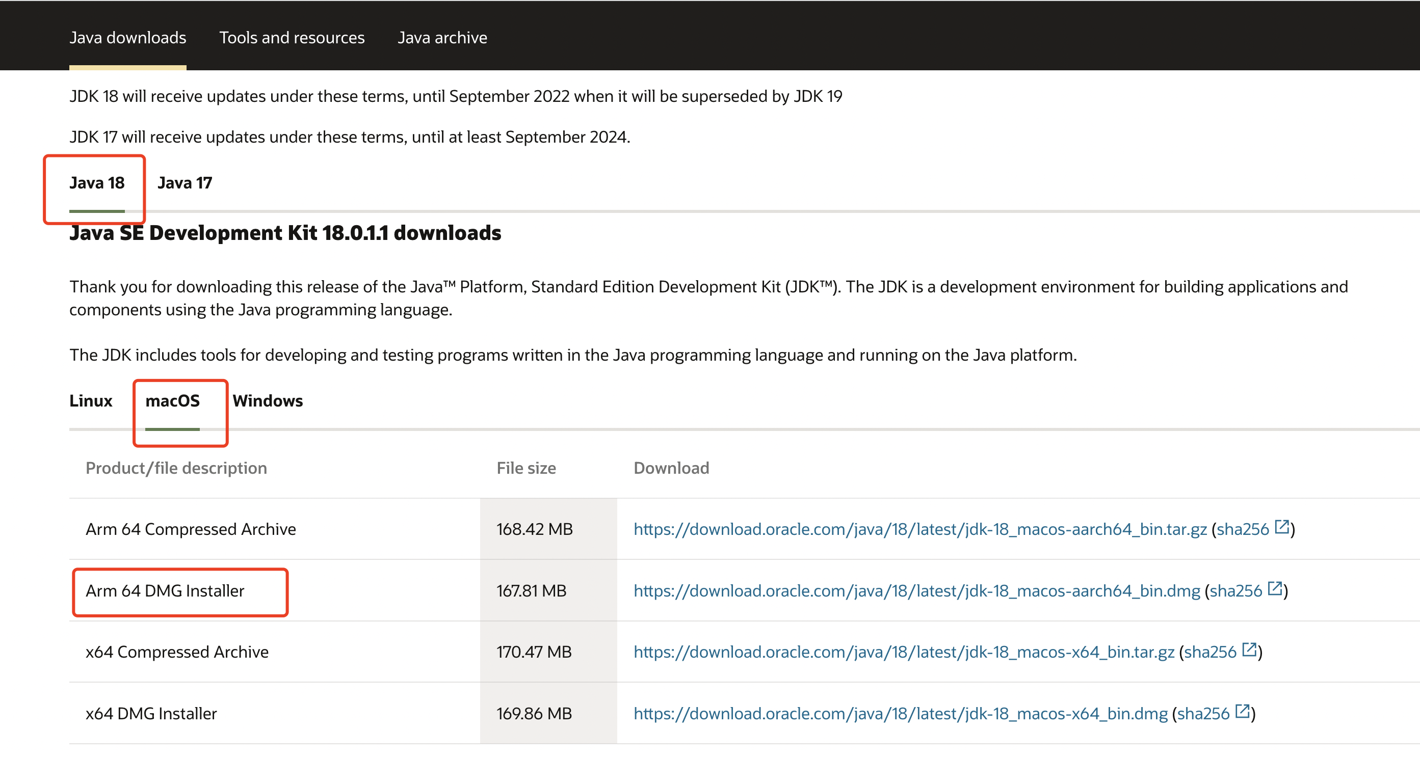
Task: Switch to the Java 17 tab
Action: click(185, 182)
